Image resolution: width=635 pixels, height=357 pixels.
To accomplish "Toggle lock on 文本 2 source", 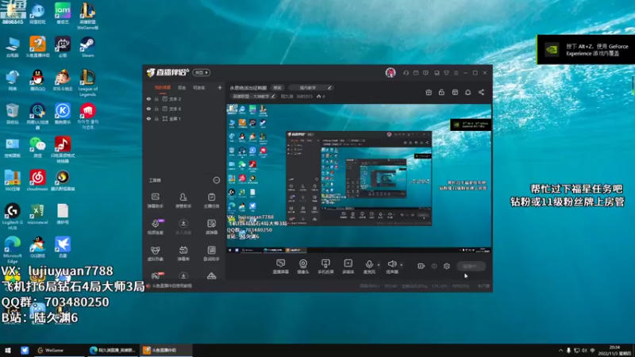I will 156,98.
